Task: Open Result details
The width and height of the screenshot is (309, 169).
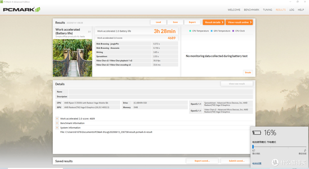Action: (x=214, y=22)
